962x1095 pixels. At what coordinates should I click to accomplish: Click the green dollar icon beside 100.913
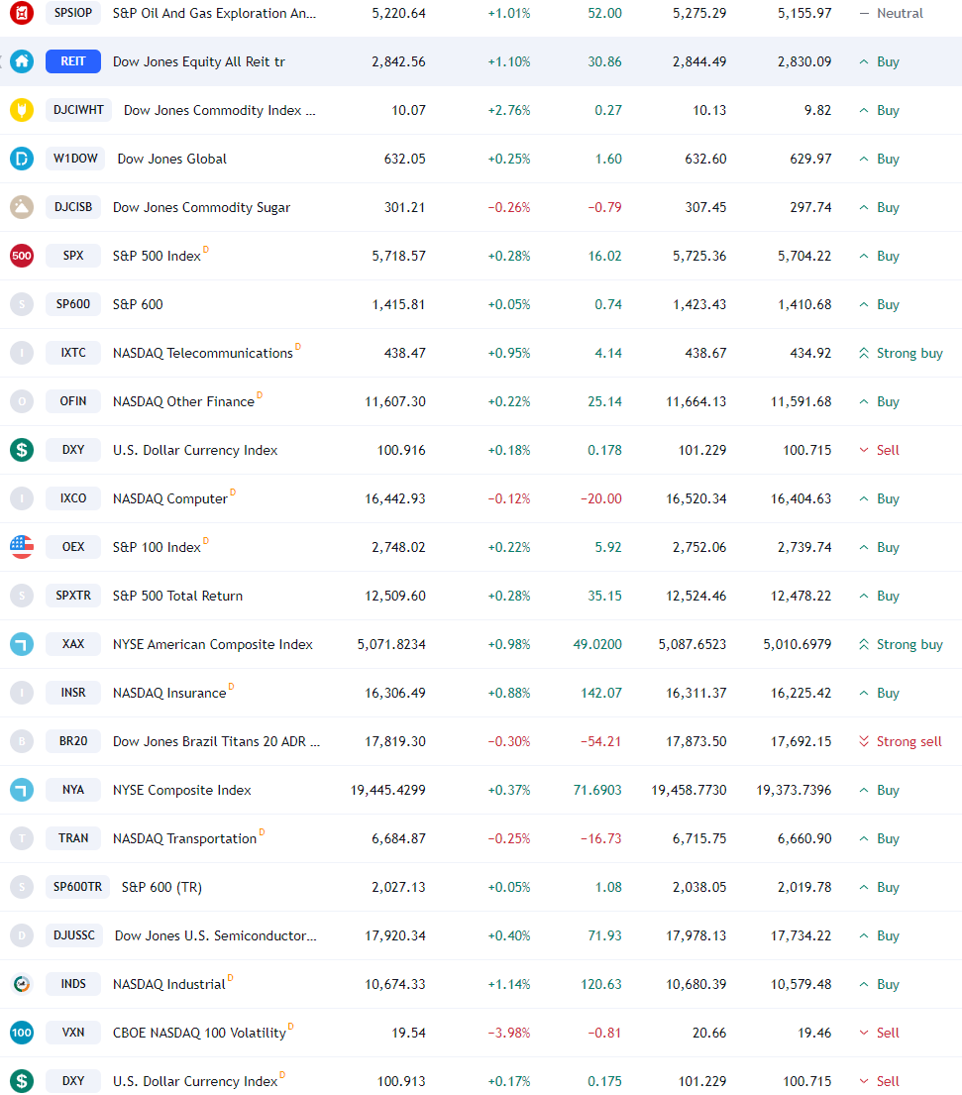22,1081
